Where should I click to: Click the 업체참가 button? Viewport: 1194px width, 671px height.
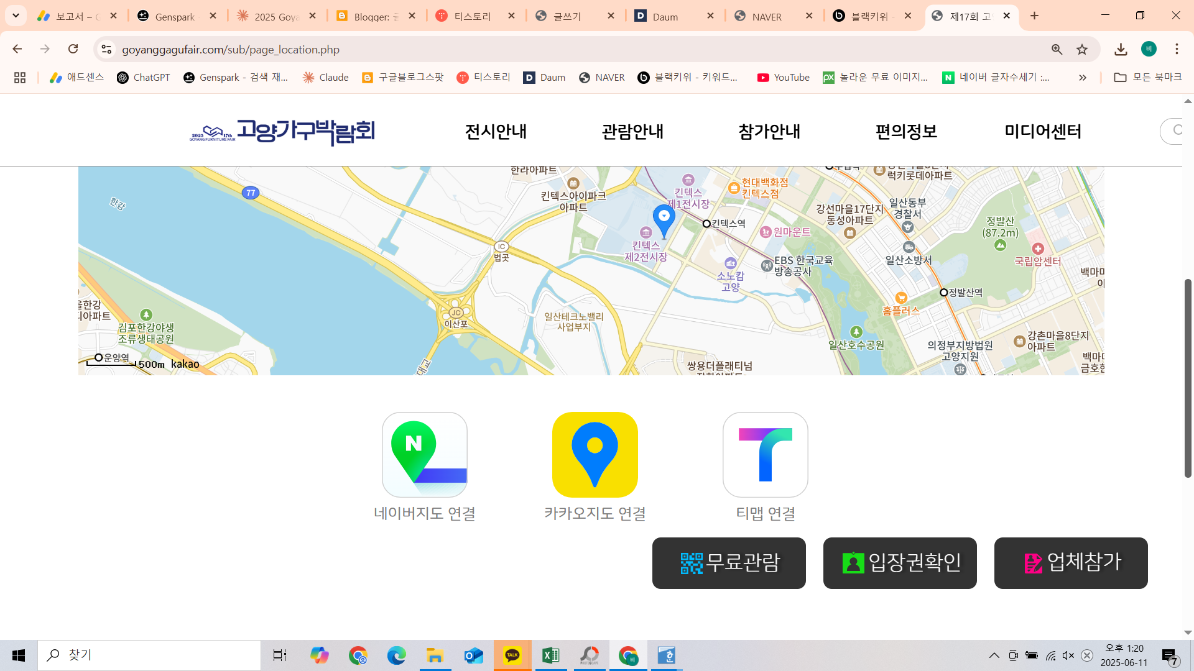tap(1070, 563)
